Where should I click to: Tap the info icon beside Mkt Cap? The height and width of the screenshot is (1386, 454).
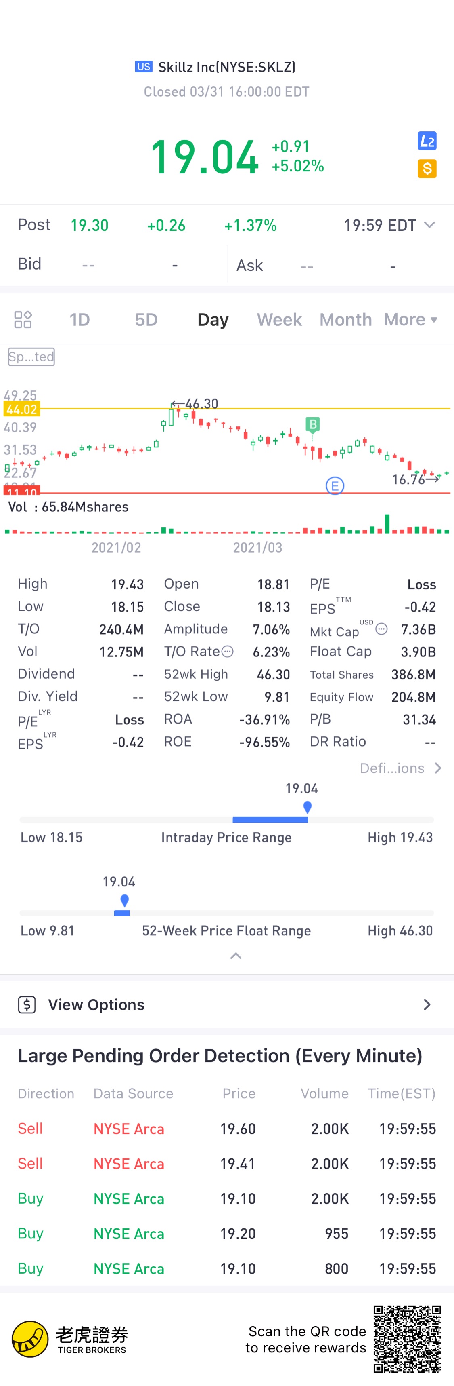click(x=381, y=629)
